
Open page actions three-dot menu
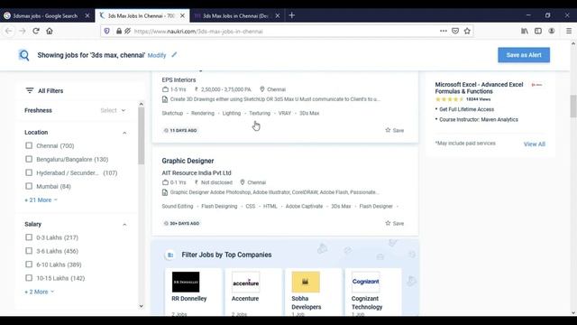(444, 31)
